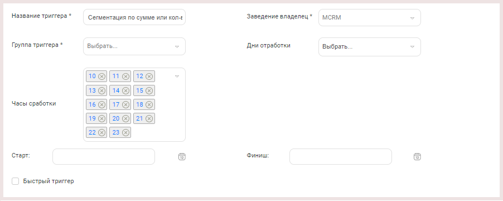Open calendar picker for Старт date
The width and height of the screenshot is (503, 201).
182,157
